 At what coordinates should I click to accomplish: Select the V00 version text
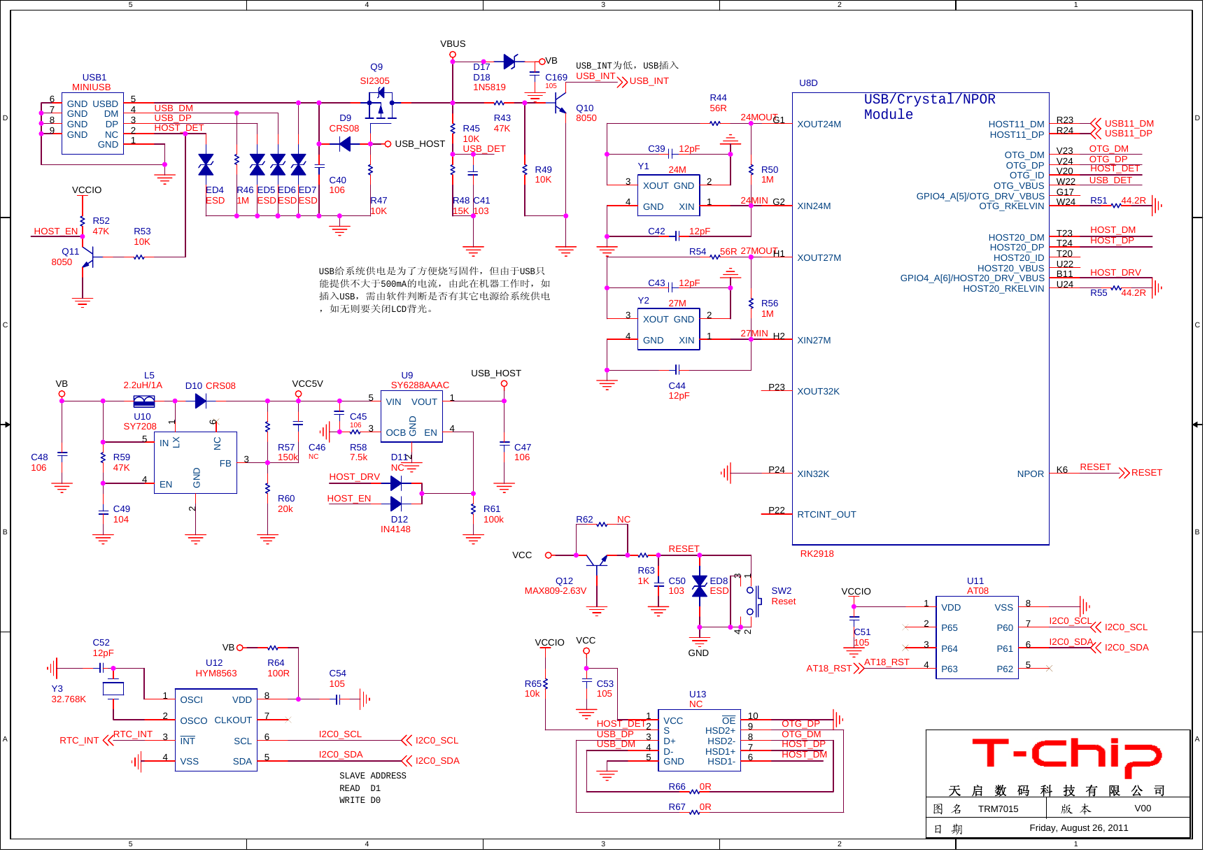point(1143,808)
